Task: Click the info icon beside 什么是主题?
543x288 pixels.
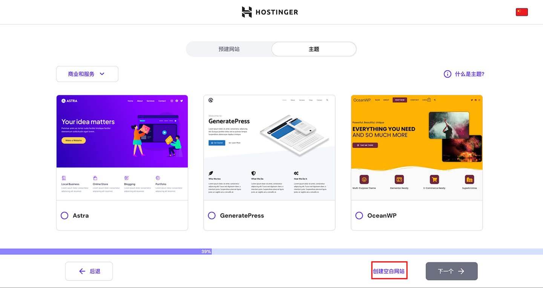Action: click(447, 74)
